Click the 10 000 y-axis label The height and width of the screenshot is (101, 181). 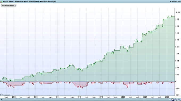178,12
